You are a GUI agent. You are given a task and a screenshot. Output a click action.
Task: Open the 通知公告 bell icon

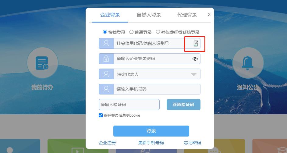(248, 63)
